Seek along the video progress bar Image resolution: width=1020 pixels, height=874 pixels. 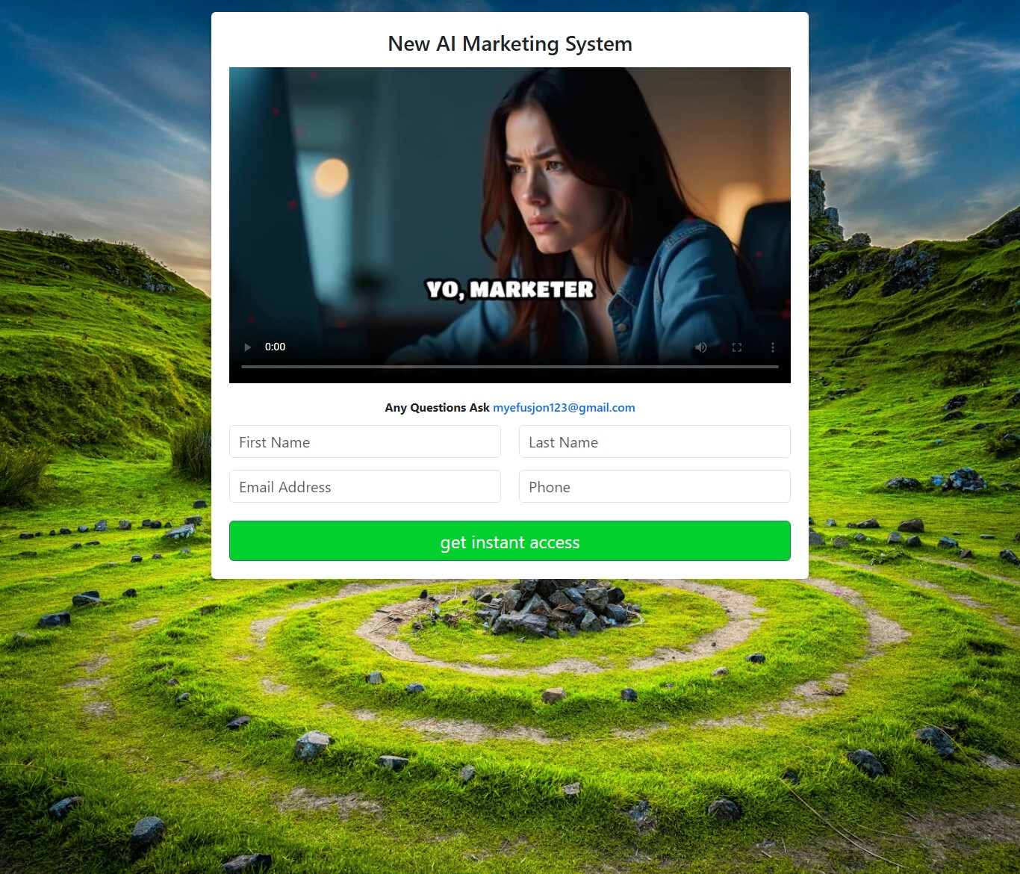(x=510, y=367)
